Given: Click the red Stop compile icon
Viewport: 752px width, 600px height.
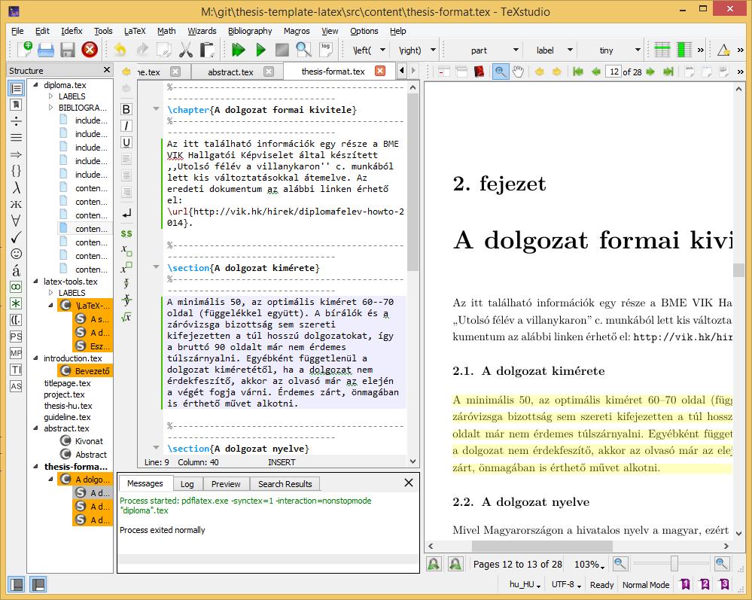Looking at the screenshot, I should [90, 50].
